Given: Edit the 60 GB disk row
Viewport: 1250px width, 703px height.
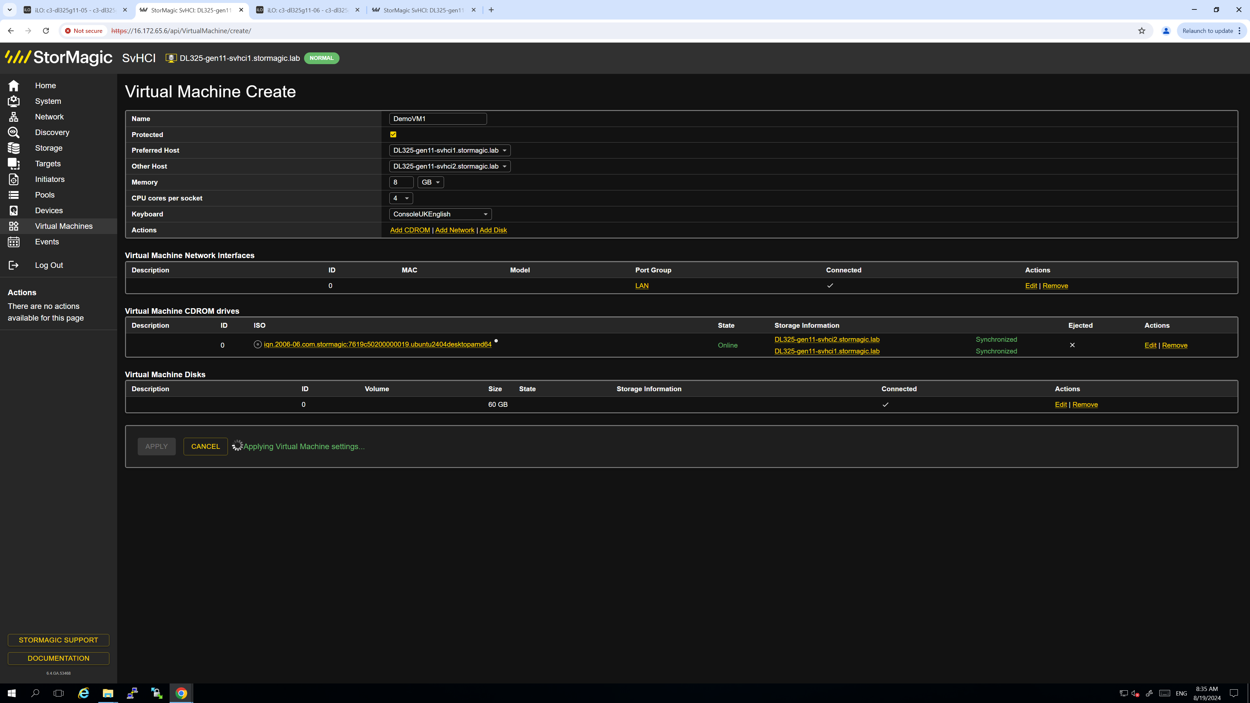Looking at the screenshot, I should coord(1061,405).
